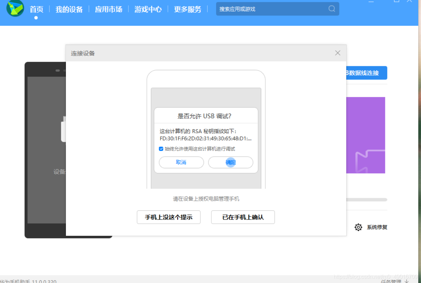This screenshot has width=421, height=283.
Task: Toggle 始终允许使用这台计算机进行调试 checkbox
Action: point(161,149)
